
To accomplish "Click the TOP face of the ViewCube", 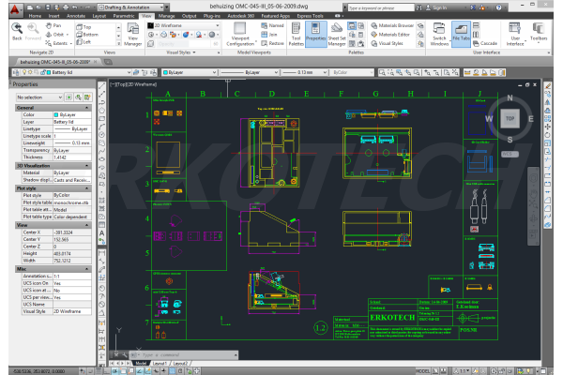I will click(510, 120).
